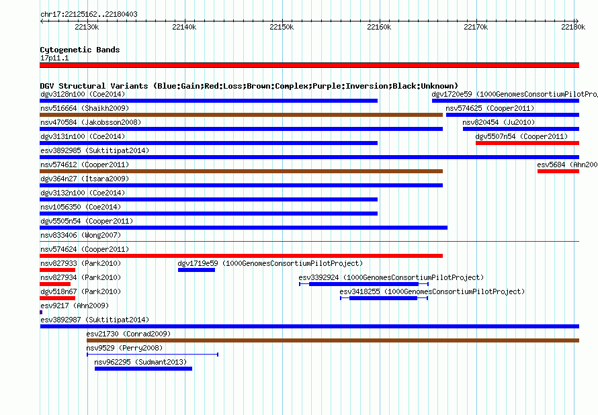598x415 pixels.
Task: Click the purple esv9217 inversion marker
Action: [x=41, y=312]
